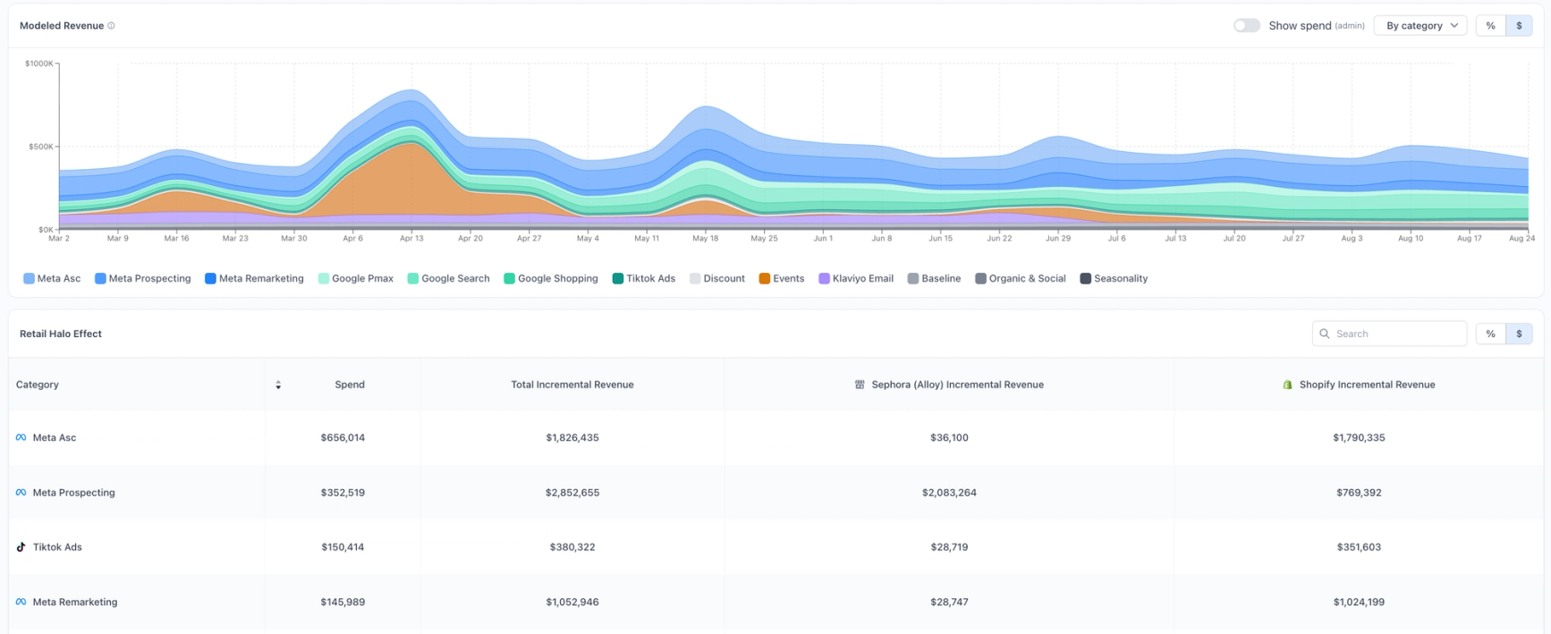Click Shopify revenue value $1,024,199

pos(1359,602)
